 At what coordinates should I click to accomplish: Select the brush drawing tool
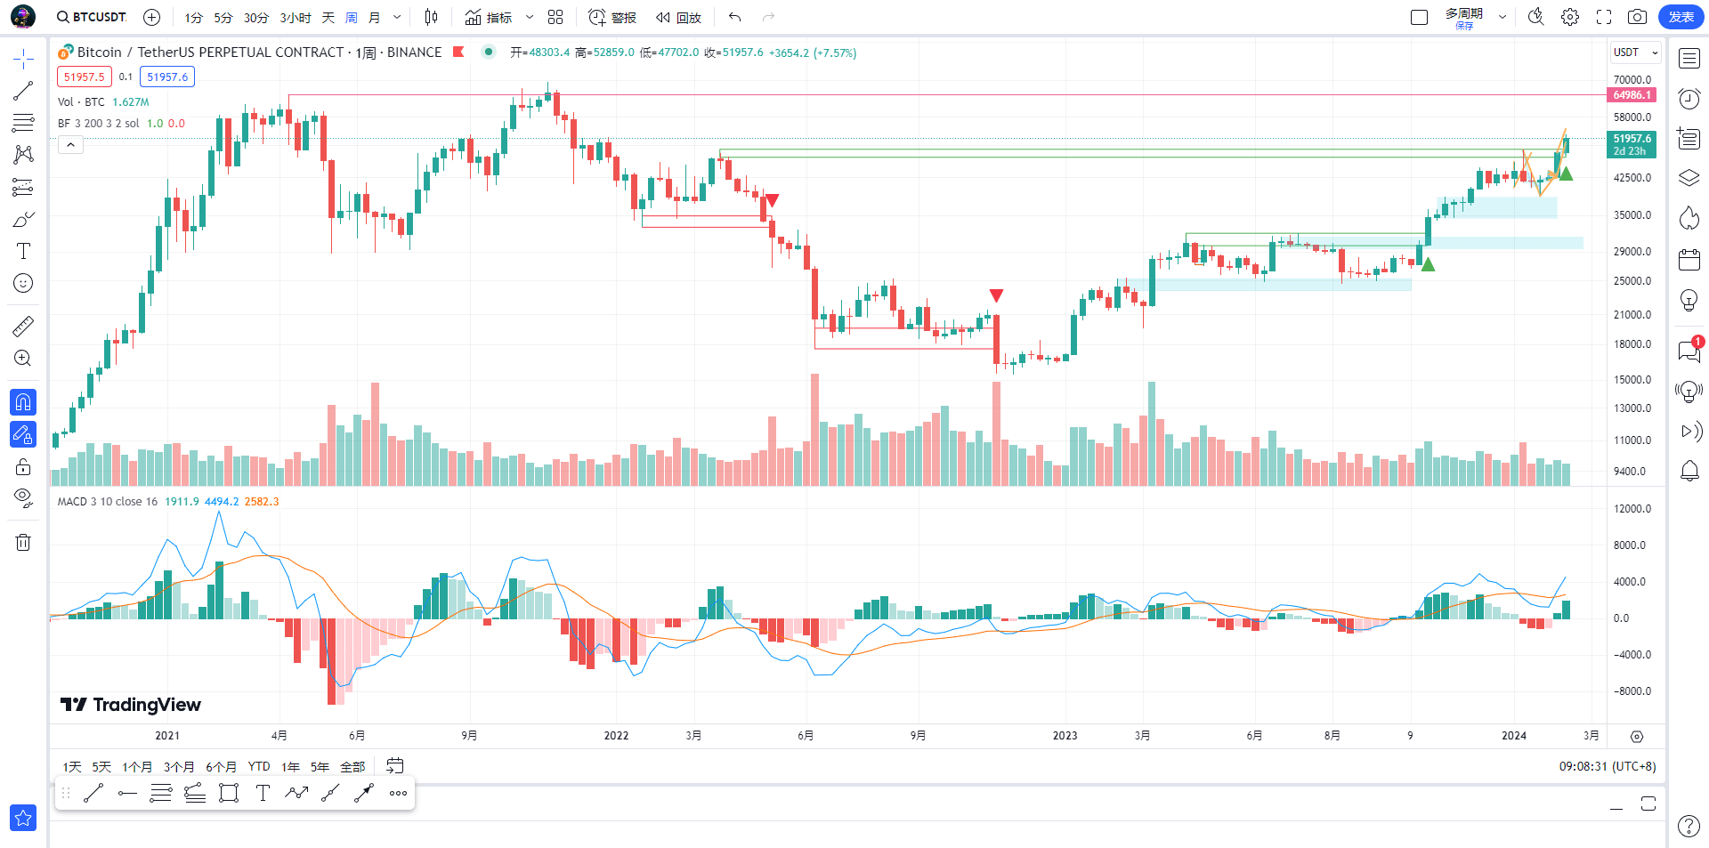[x=23, y=219]
